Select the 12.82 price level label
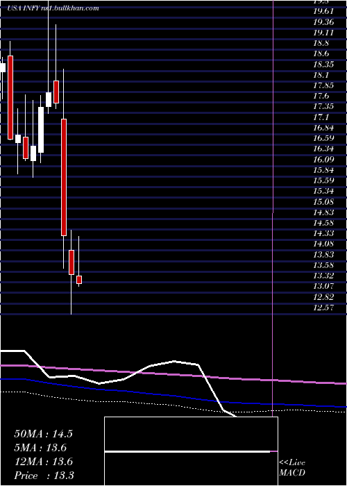Viewport: 347px width, 486px height. coord(323,298)
